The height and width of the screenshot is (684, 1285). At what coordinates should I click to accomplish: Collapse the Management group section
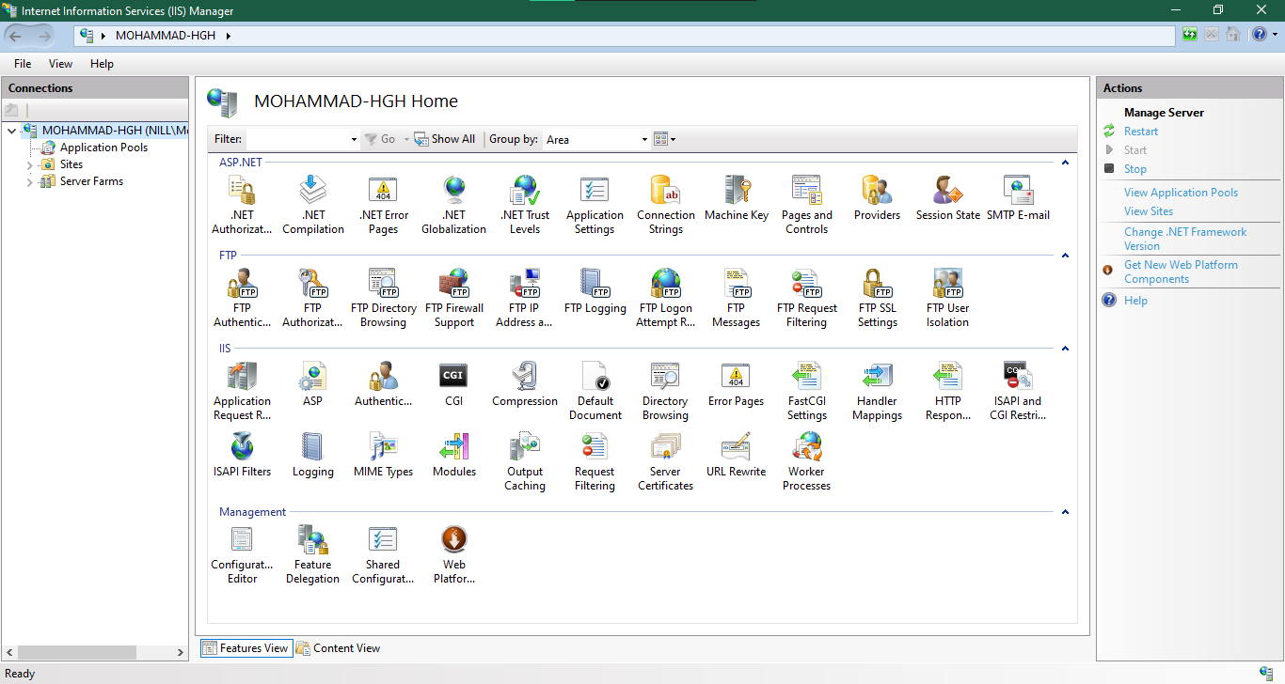(1065, 512)
